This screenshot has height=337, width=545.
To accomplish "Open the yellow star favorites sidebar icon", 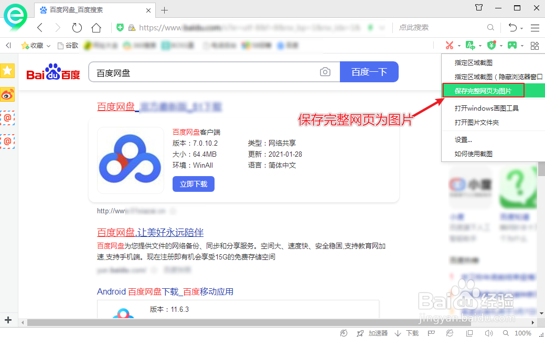I will click(x=7, y=71).
